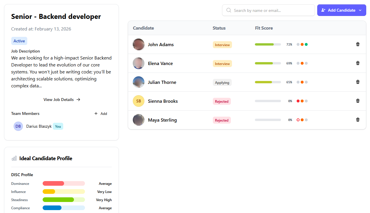Click the search magnifier icon
The width and height of the screenshot is (370, 213).
pos(229,10)
